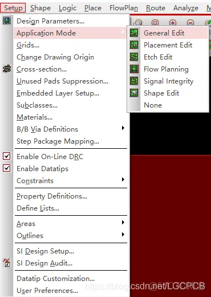Click the General Edit mode icon
The image size is (211, 297).
pyautogui.click(x=134, y=33)
